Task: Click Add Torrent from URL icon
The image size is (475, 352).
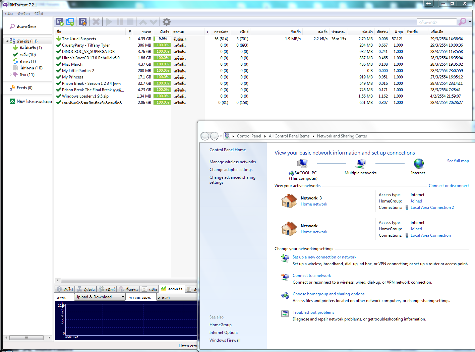Action: tap(70, 22)
